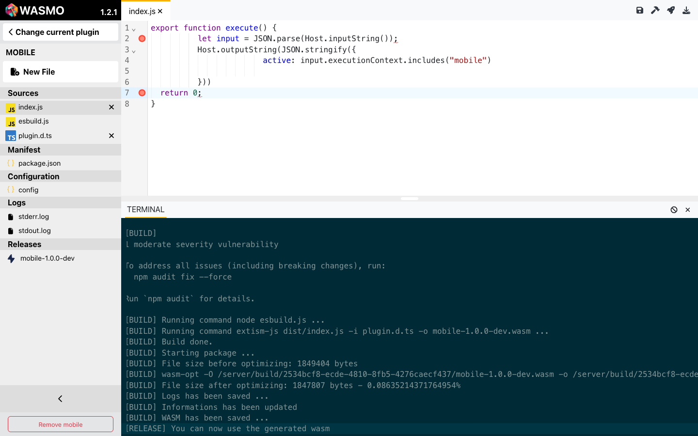Click the rocket release icon
This screenshot has height=436, width=698.
[671, 10]
